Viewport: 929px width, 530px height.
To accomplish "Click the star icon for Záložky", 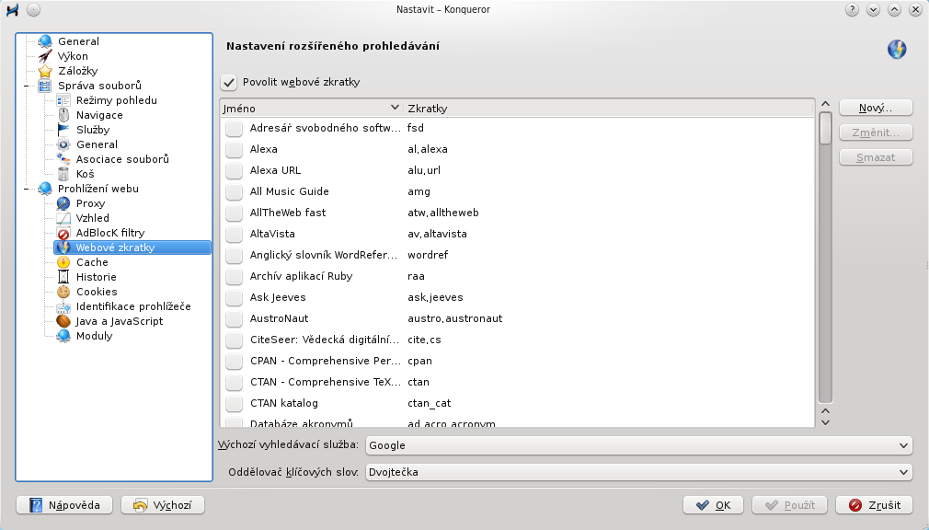I will (x=45, y=71).
